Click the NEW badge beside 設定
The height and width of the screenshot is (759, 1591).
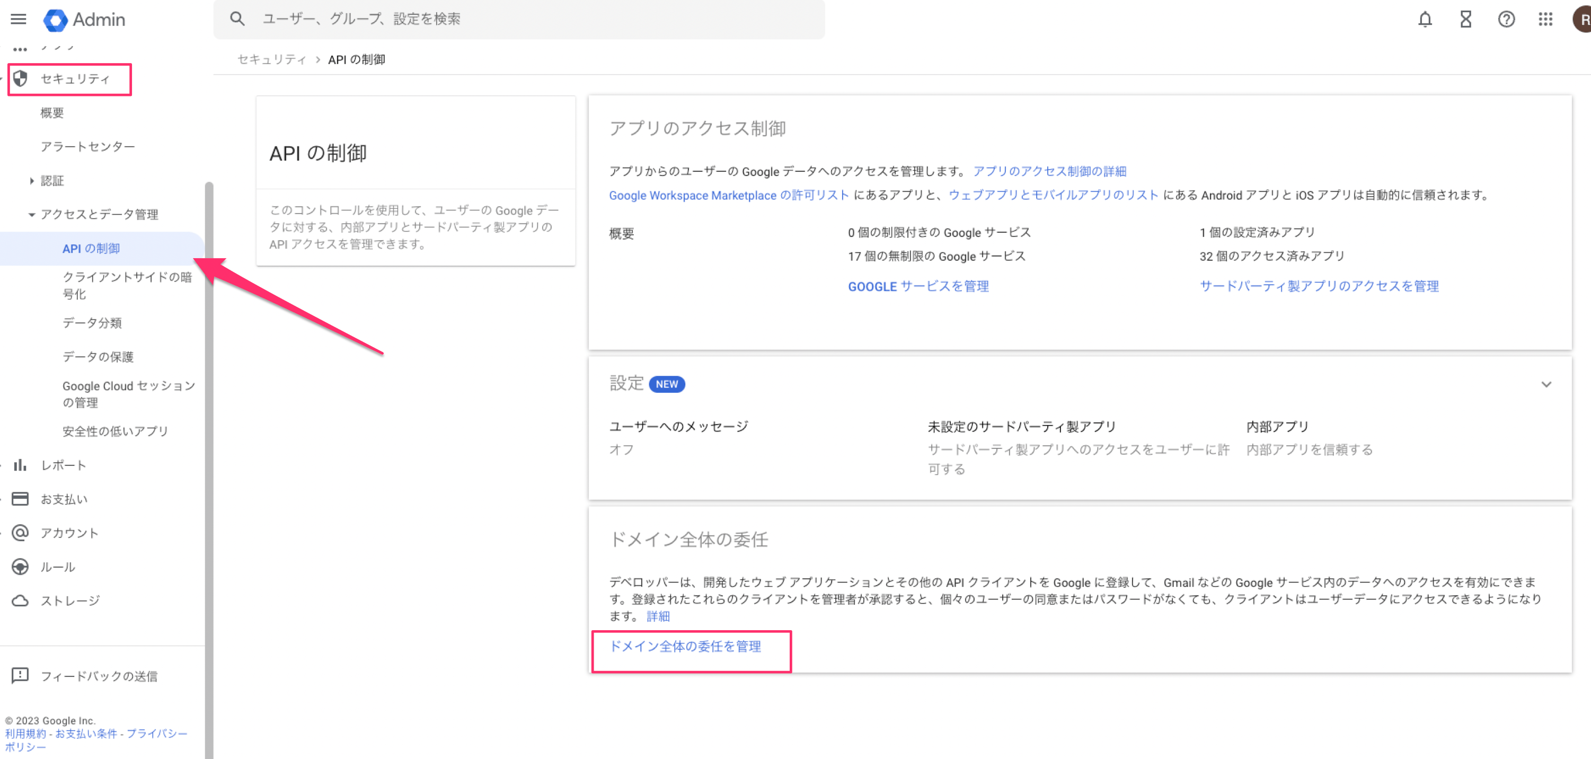666,384
